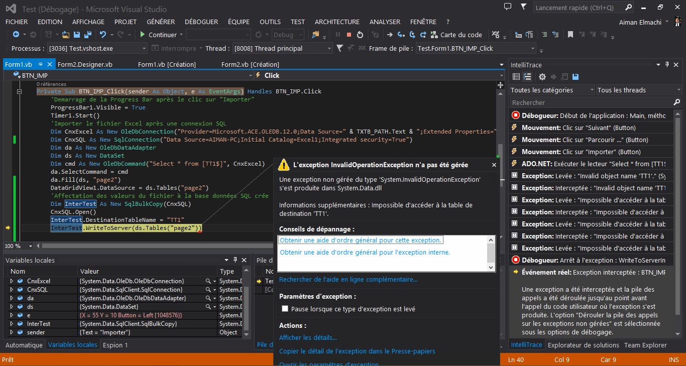
Task: Close the exception popup dialog
Action: [494, 165]
